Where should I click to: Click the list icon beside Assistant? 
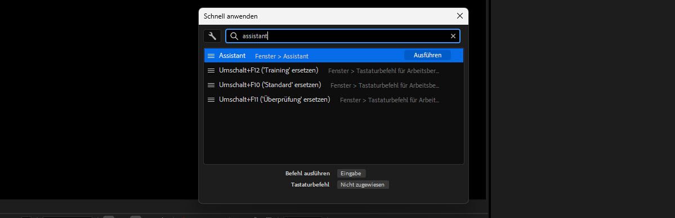point(211,56)
